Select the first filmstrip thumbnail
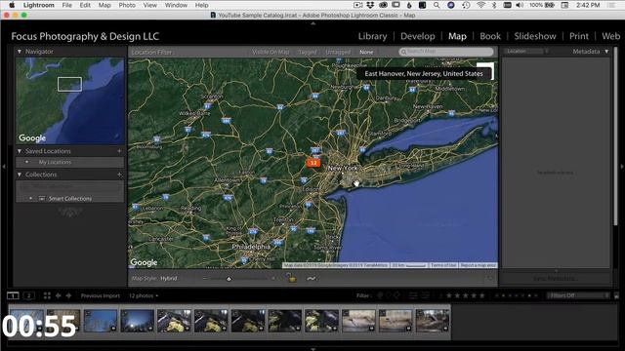 pyautogui.click(x=26, y=321)
